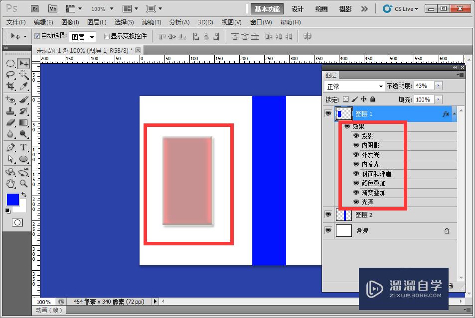Swap foreground and background colors

click(x=24, y=195)
